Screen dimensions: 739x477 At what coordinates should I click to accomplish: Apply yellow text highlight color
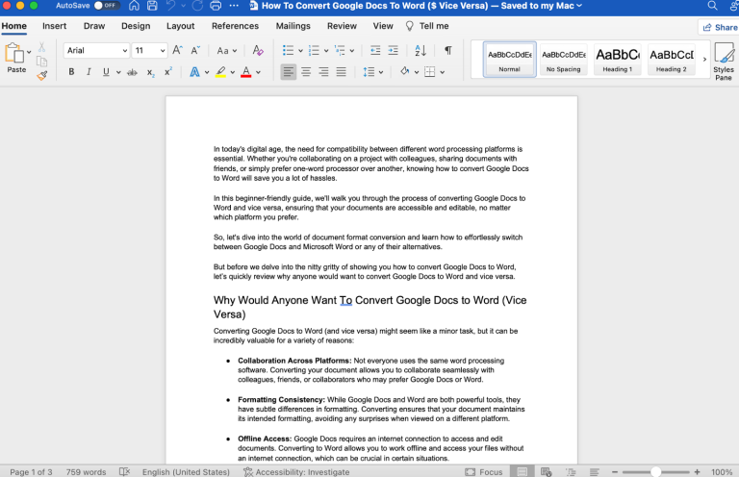pyautogui.click(x=220, y=72)
